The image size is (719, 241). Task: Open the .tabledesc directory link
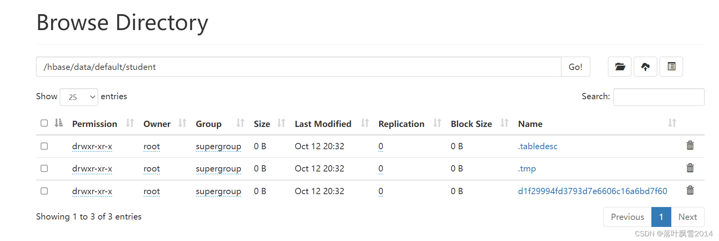pos(538,146)
